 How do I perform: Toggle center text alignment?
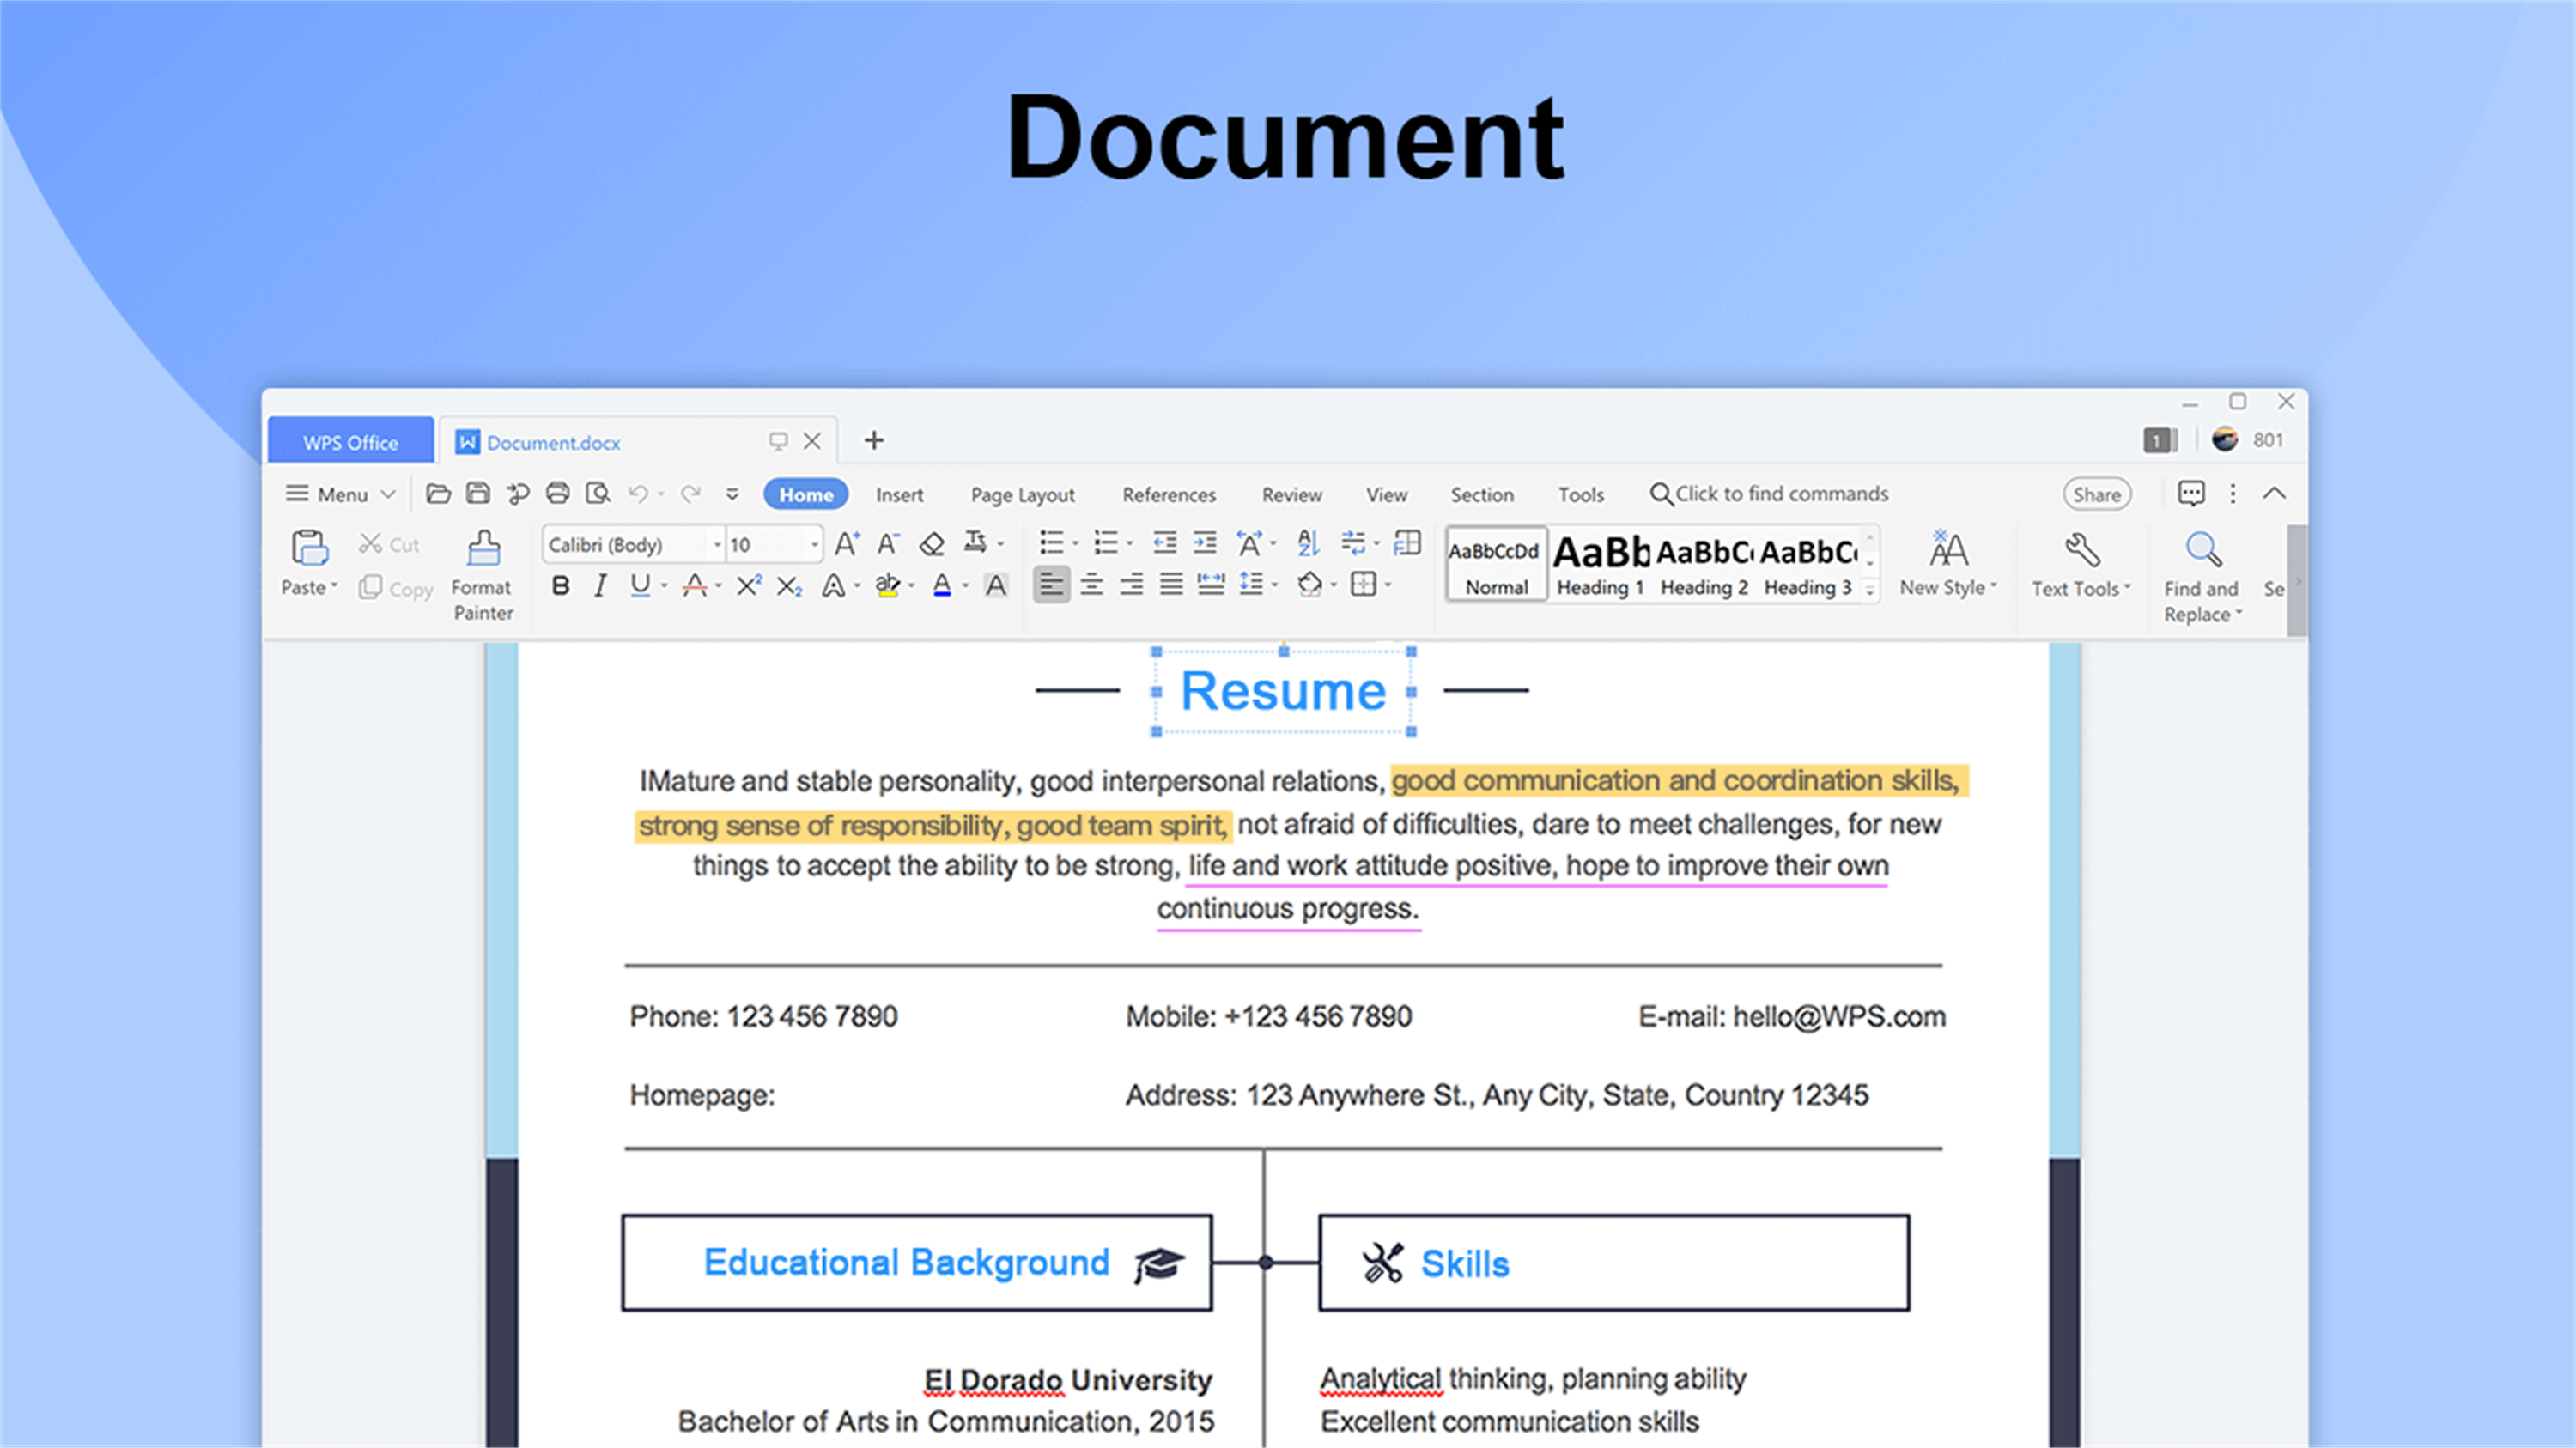point(1091,585)
